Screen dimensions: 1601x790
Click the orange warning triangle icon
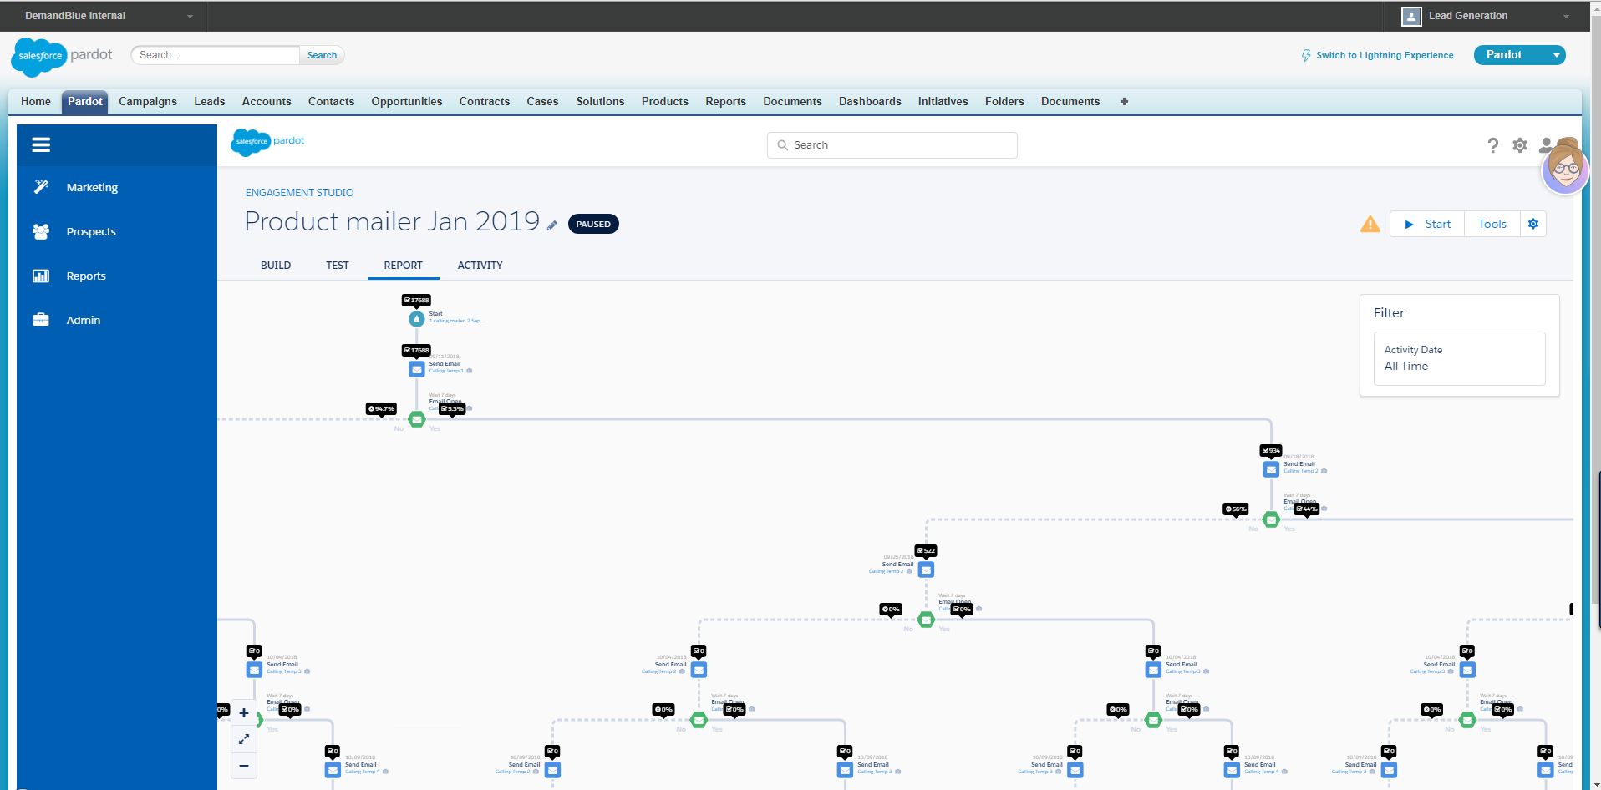tap(1370, 224)
